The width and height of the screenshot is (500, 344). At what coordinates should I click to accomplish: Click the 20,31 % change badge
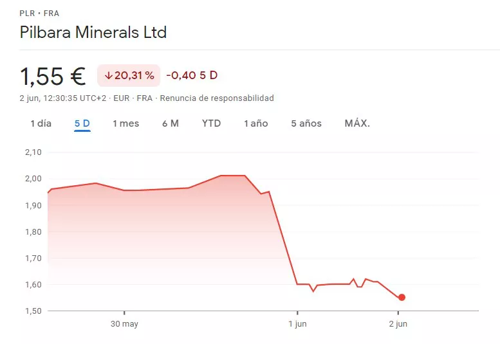(129, 76)
